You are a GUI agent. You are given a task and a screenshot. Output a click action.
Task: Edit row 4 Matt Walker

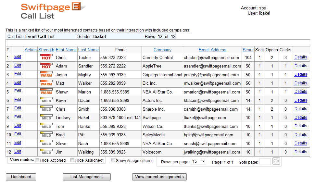pyautogui.click(x=18, y=82)
